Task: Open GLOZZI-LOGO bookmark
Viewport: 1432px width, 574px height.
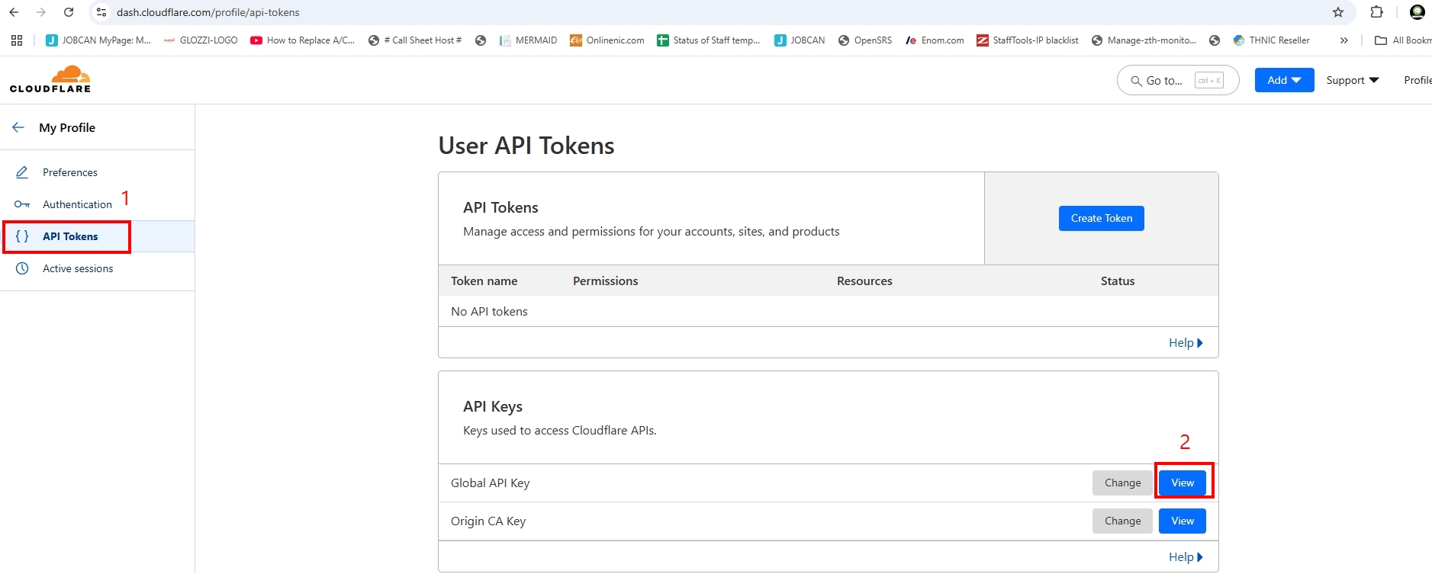Action: click(201, 40)
